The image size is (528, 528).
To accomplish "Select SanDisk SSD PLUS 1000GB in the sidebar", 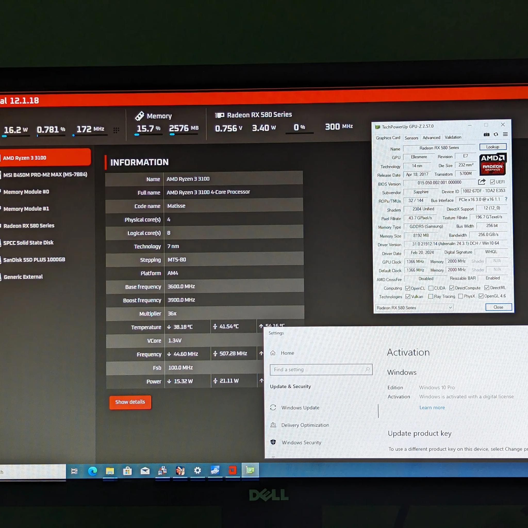I will [x=34, y=260].
